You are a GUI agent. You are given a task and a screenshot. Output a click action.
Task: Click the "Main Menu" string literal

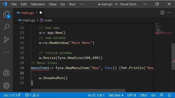click(81, 43)
